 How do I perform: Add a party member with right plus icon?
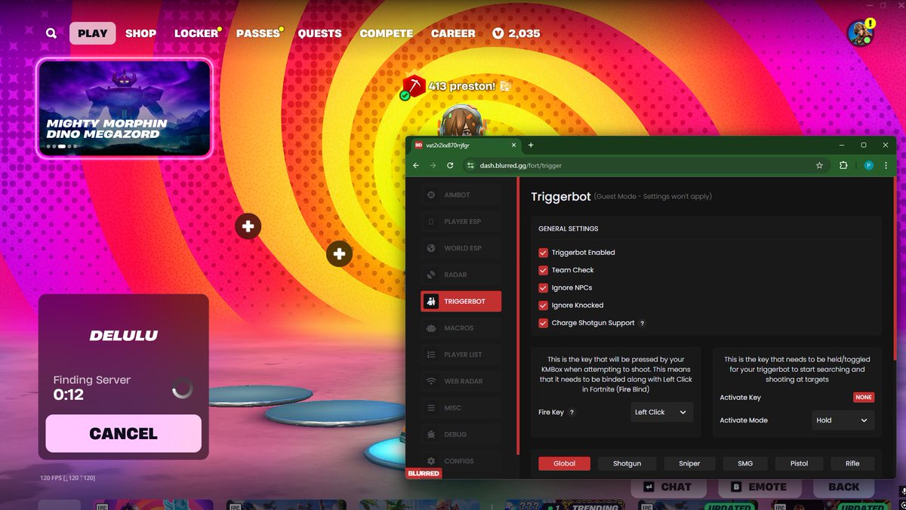340,254
